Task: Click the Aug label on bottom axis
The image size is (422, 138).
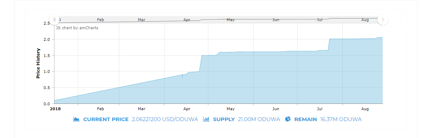Action: click(x=365, y=109)
